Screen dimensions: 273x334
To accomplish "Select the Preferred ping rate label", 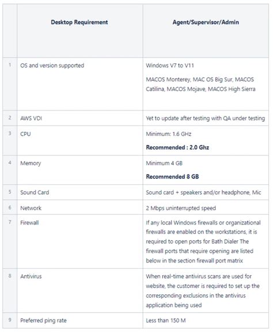I will pos(43,321).
